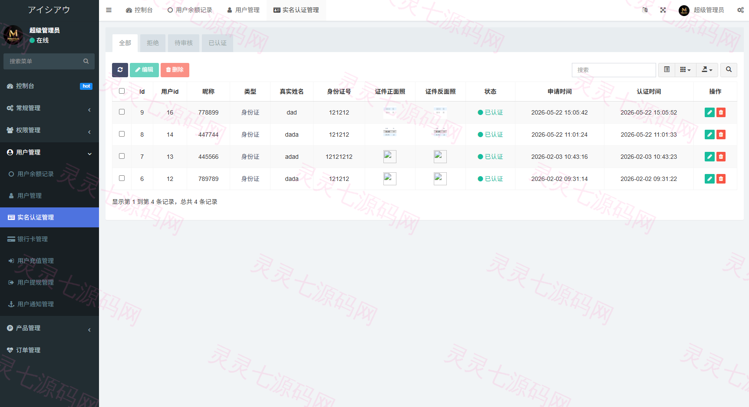Edit record with Id 6
This screenshot has width=749, height=407.
point(709,179)
